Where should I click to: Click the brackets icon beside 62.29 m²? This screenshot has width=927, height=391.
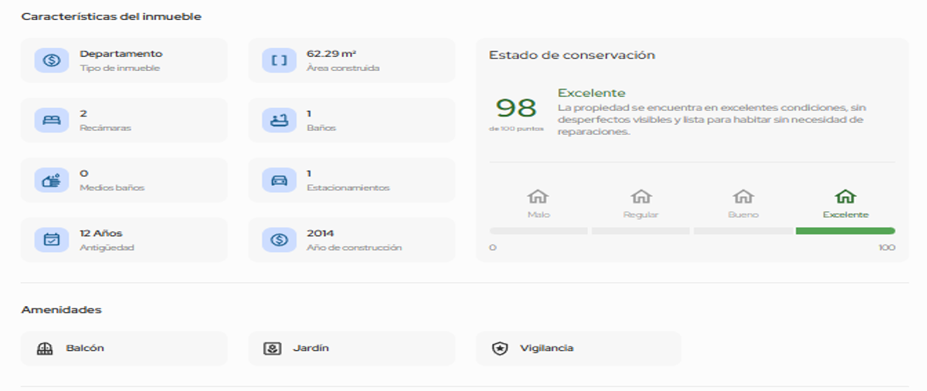pyautogui.click(x=279, y=60)
